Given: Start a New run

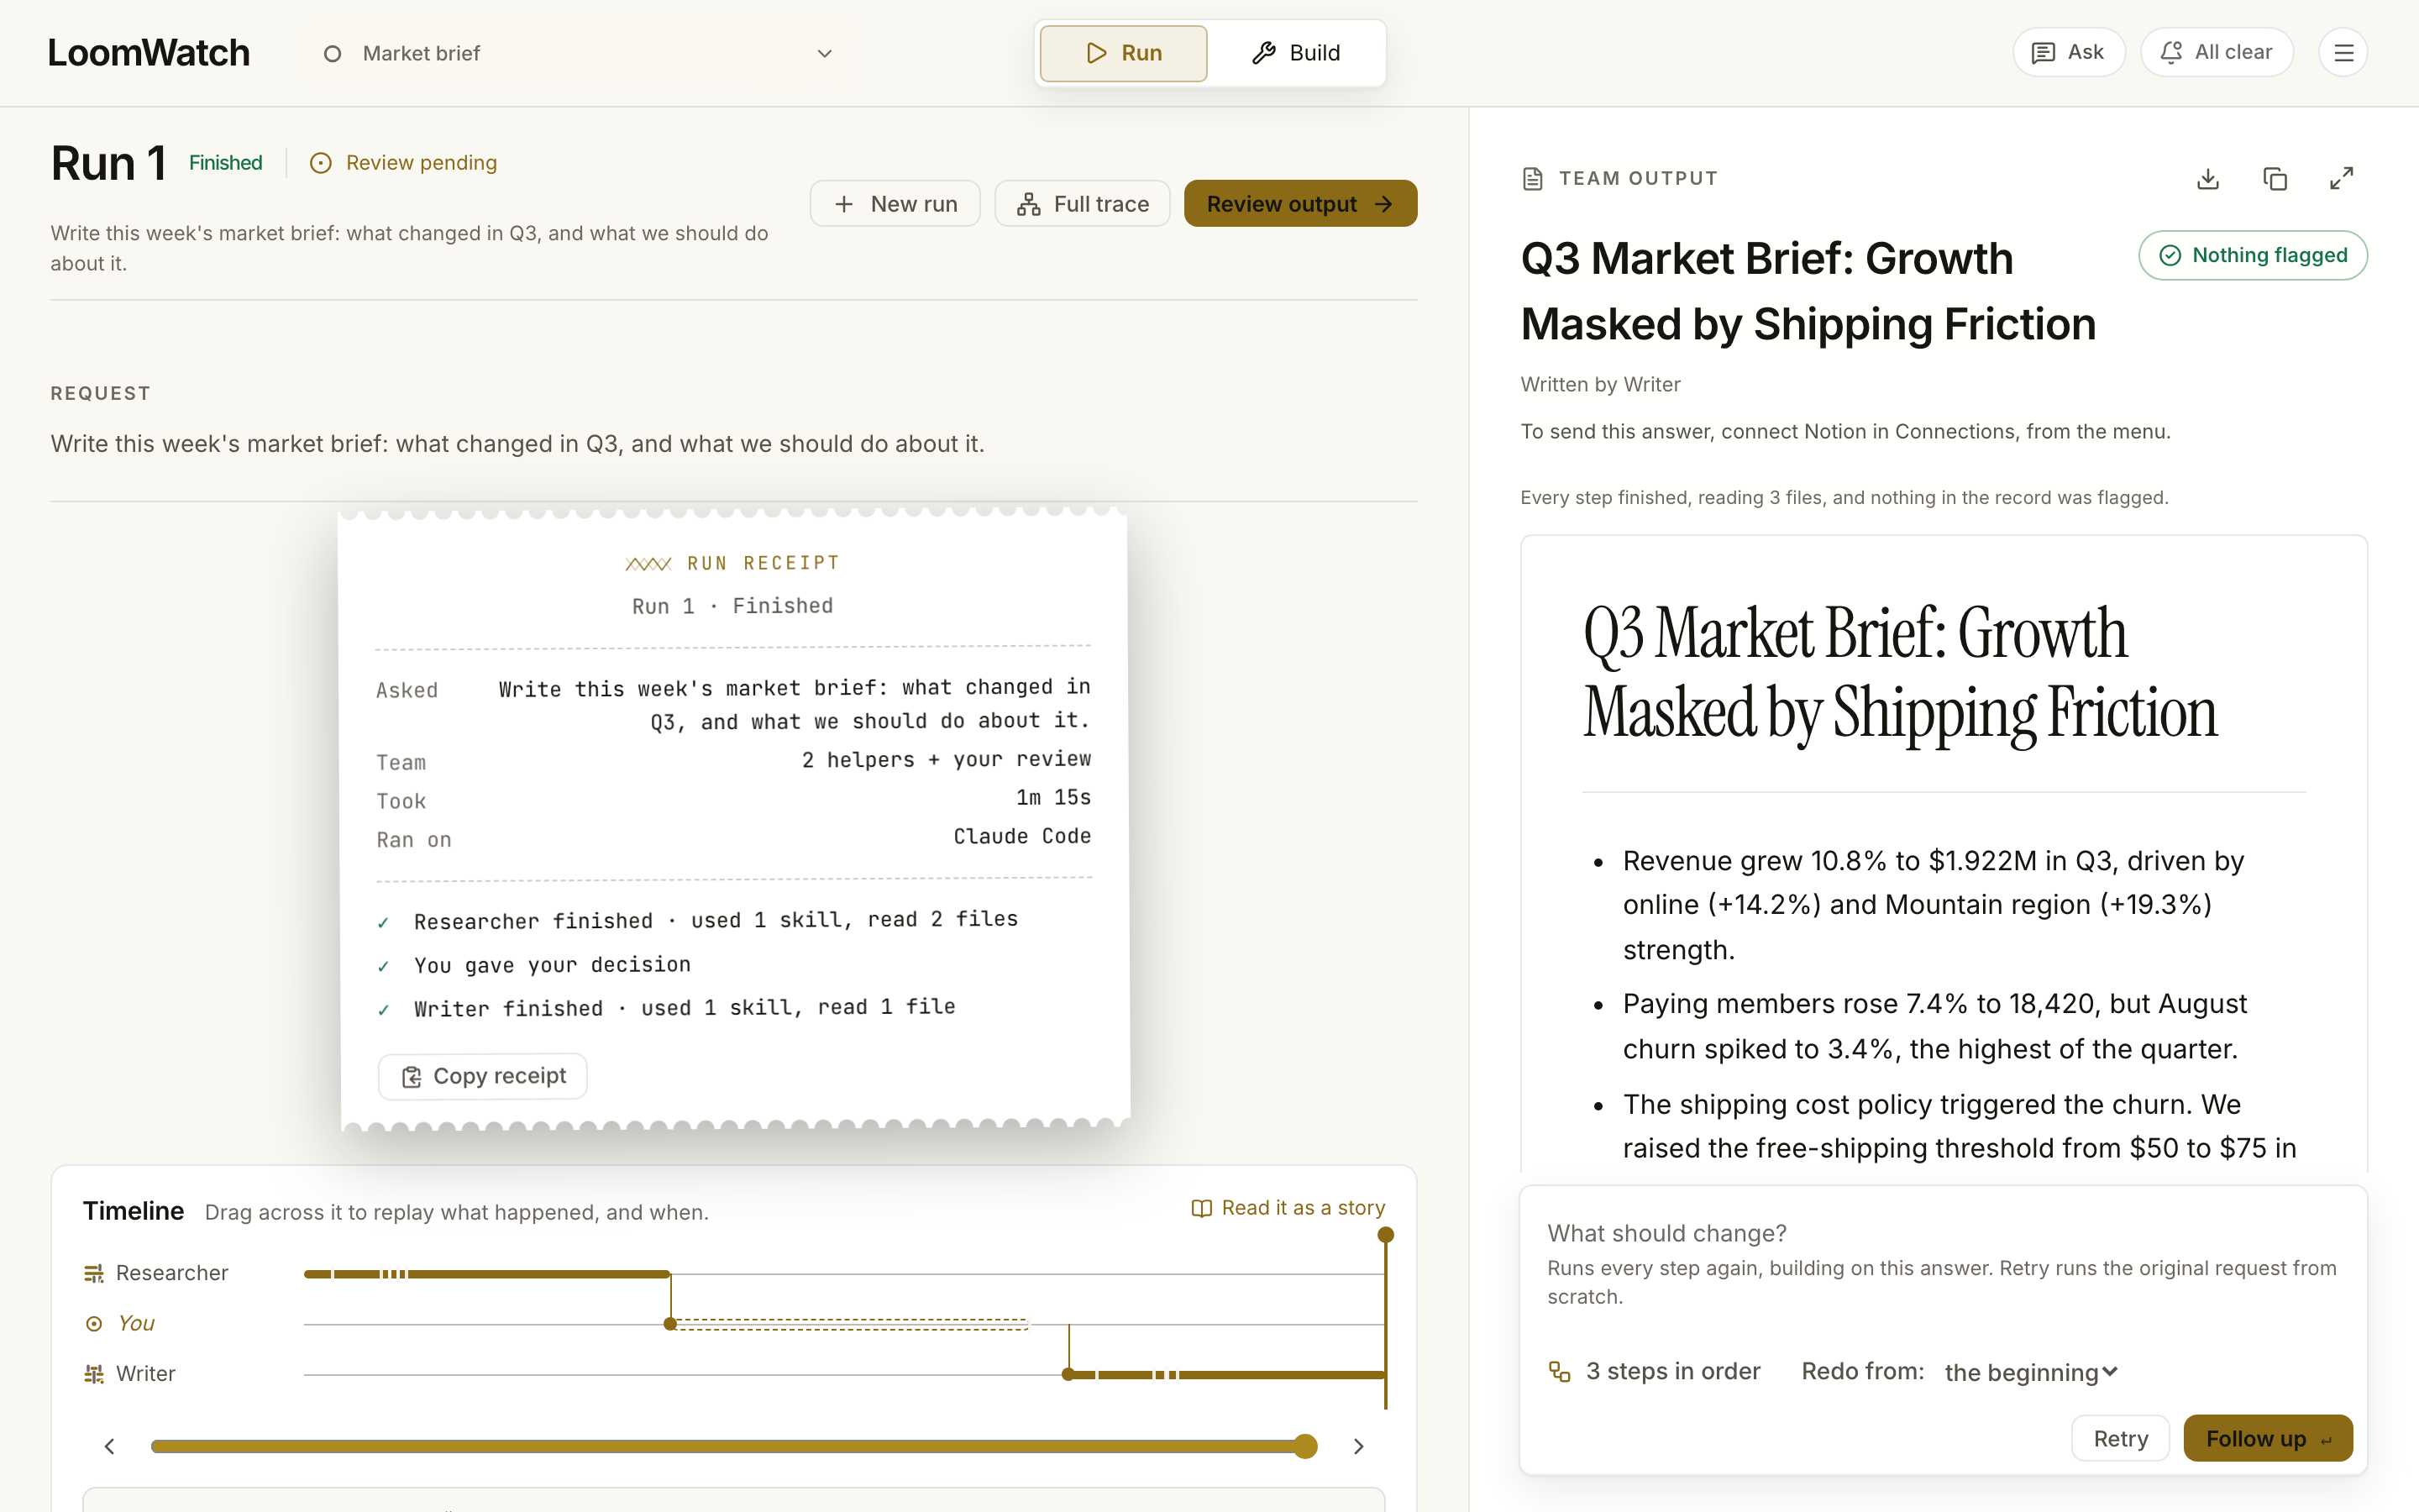Looking at the screenshot, I should tap(895, 204).
